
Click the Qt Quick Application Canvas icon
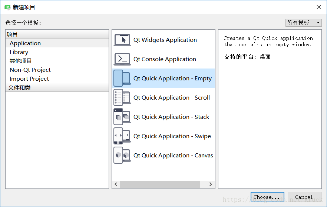pyautogui.click(x=122, y=156)
